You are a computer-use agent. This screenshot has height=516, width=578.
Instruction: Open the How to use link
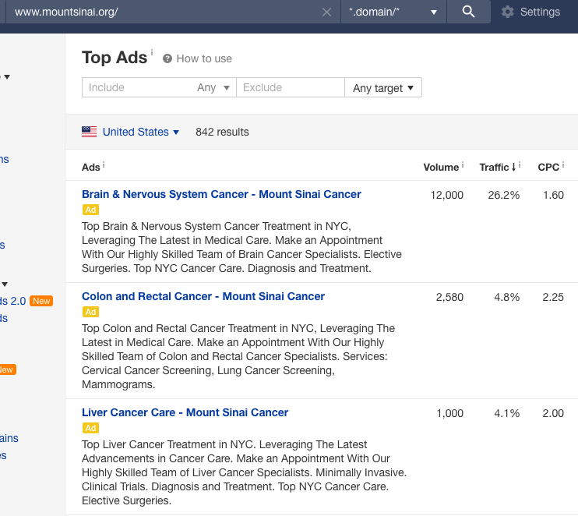point(204,58)
